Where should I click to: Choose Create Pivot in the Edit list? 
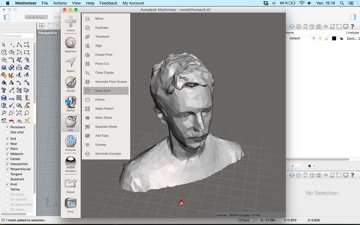[106, 55]
